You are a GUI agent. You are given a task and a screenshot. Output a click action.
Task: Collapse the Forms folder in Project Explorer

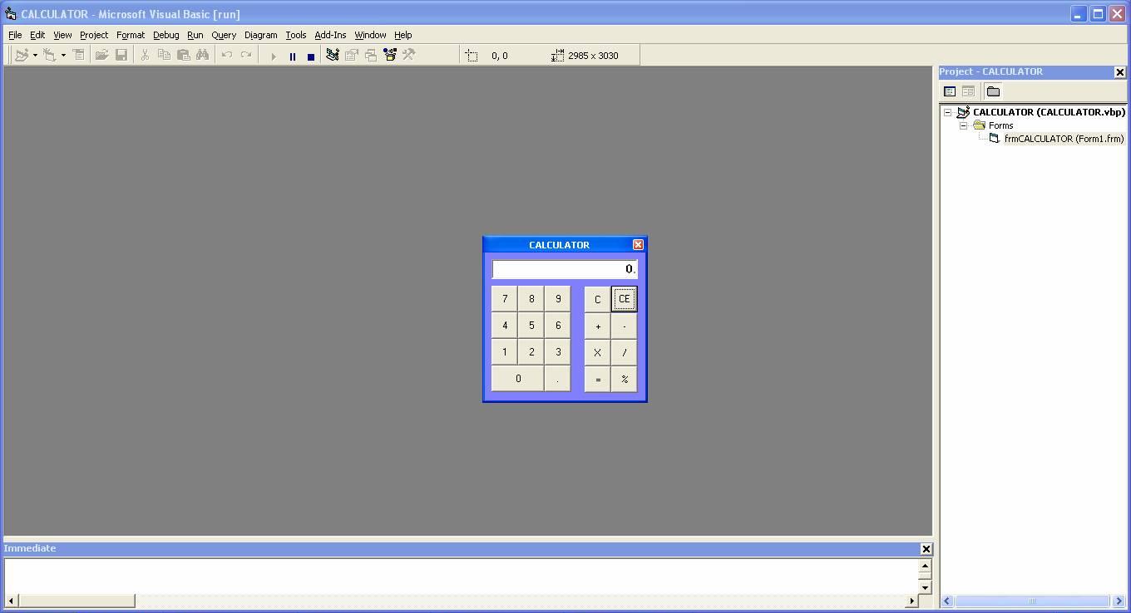[963, 125]
